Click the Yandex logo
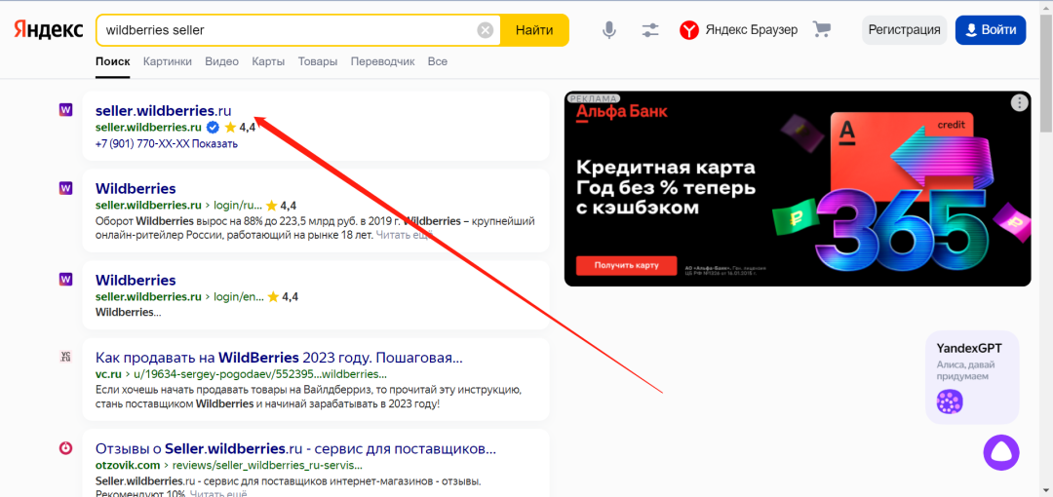This screenshot has width=1053, height=497. (x=48, y=30)
